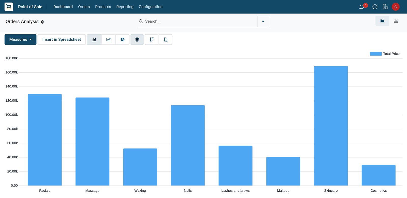Open the Dashboard menu

pos(63,7)
